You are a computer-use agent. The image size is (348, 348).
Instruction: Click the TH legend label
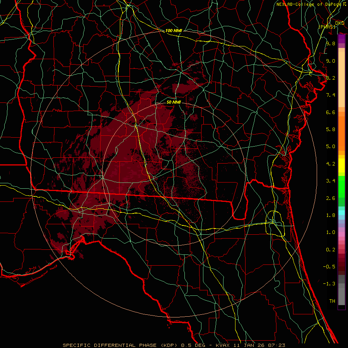(332, 301)
